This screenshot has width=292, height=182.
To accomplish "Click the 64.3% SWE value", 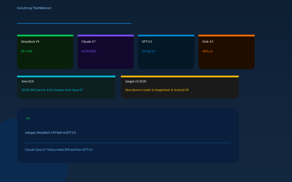I will click(x=89, y=51).
